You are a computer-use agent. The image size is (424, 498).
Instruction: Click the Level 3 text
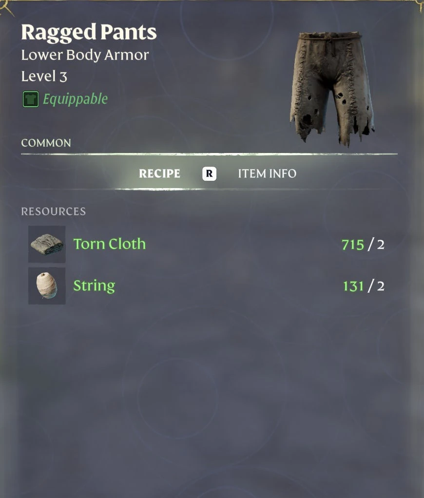44,76
